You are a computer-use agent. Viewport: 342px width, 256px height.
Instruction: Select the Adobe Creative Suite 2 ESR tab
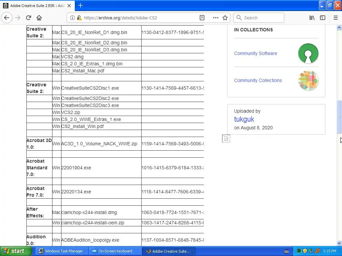point(37,6)
